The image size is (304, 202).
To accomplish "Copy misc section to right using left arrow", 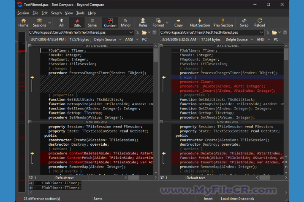I will [x=32, y=77].
